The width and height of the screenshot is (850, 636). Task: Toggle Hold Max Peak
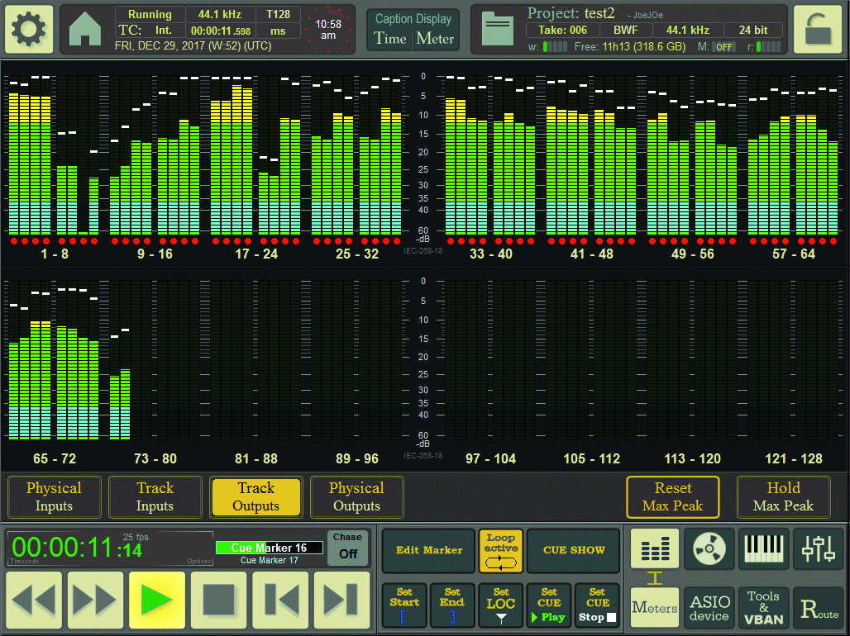click(x=783, y=496)
